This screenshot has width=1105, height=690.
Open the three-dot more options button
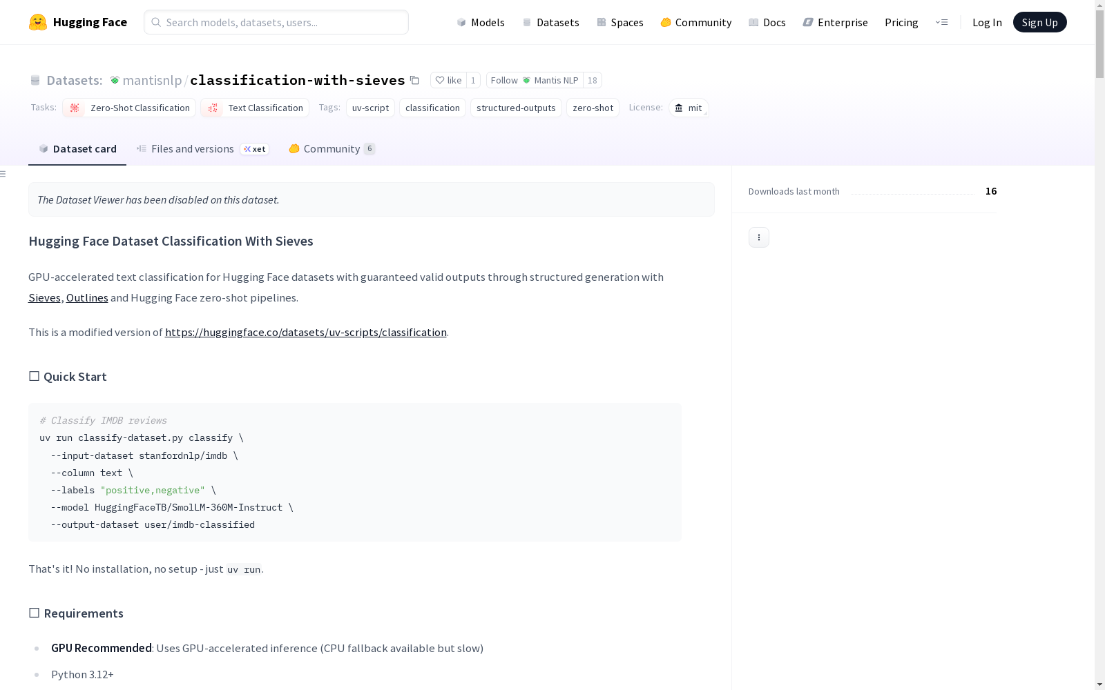click(759, 237)
